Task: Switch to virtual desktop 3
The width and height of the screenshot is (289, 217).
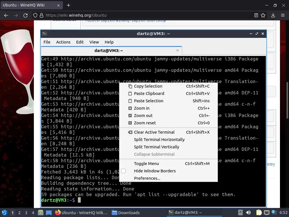Action: point(26,213)
